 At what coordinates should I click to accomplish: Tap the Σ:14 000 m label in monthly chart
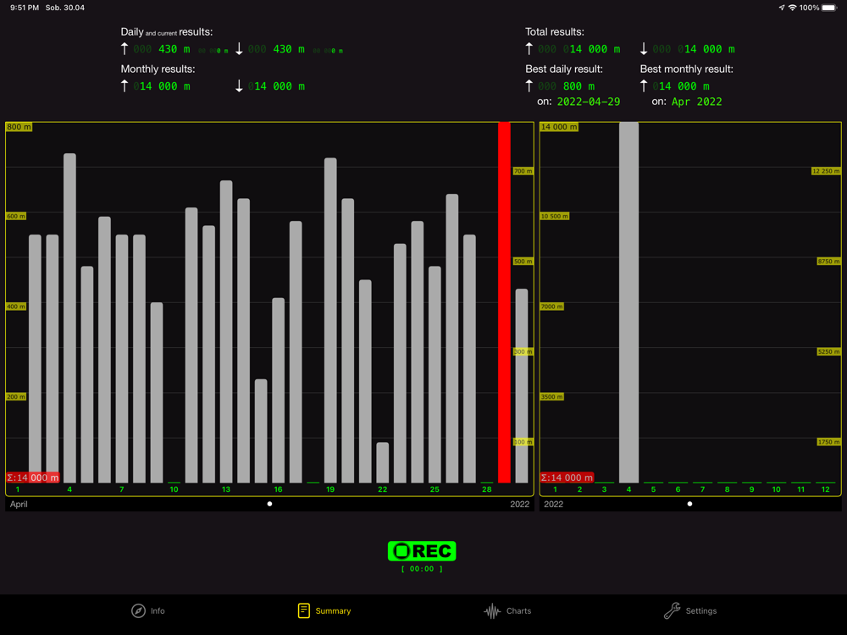point(33,478)
